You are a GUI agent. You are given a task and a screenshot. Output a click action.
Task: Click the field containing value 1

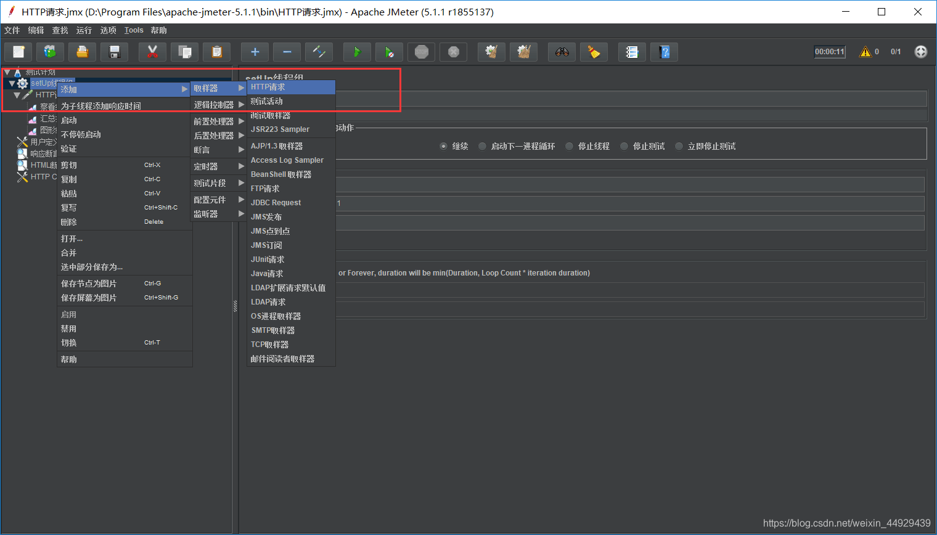point(630,203)
